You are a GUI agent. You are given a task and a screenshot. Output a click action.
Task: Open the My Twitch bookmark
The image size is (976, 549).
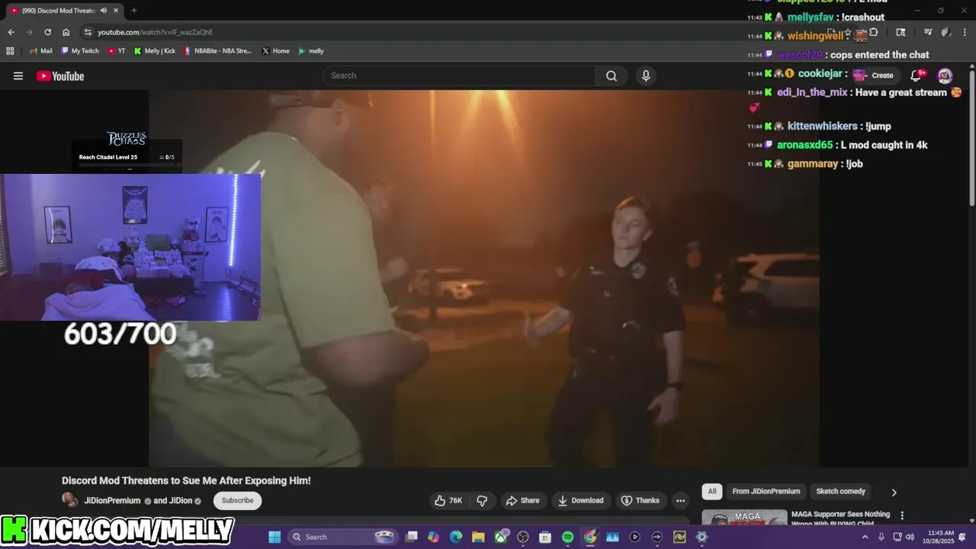coord(79,51)
